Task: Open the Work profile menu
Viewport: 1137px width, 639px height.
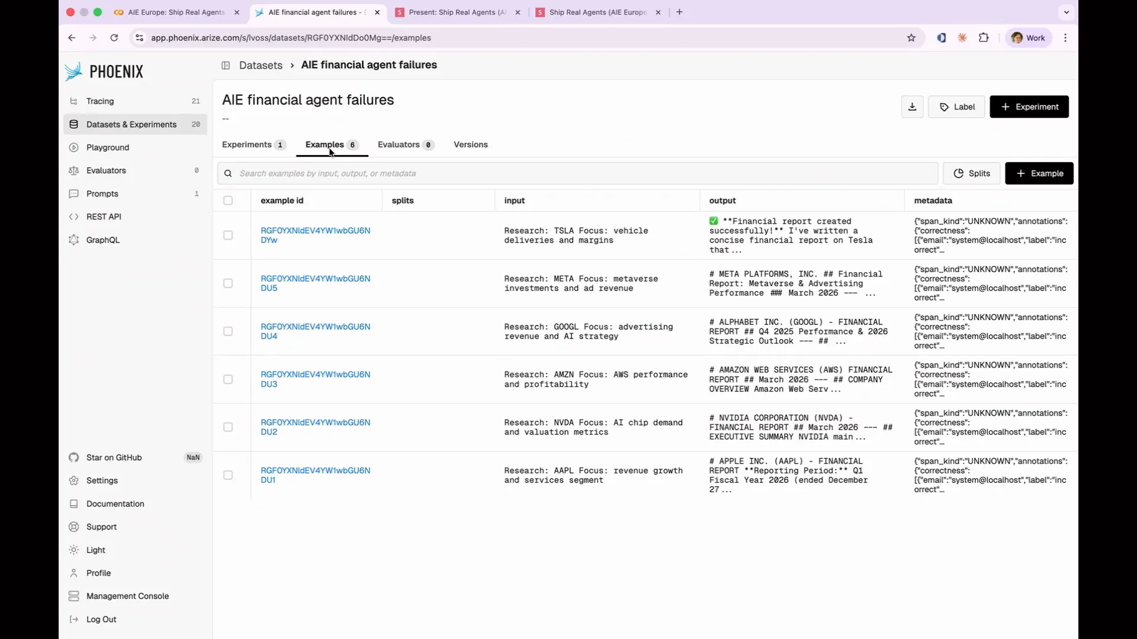Action: click(1029, 38)
